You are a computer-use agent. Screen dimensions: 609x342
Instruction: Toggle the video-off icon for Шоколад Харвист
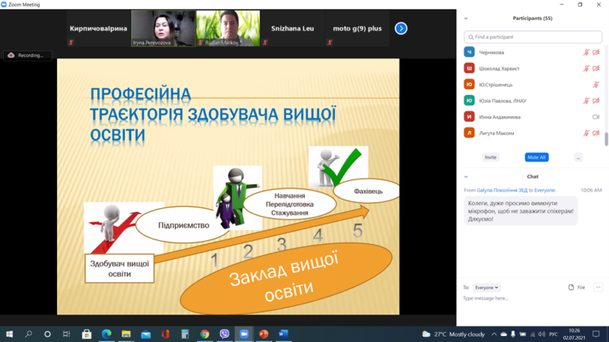coord(596,68)
